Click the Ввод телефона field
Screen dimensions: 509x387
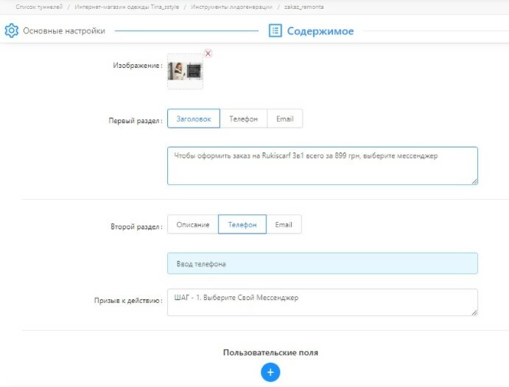(322, 264)
